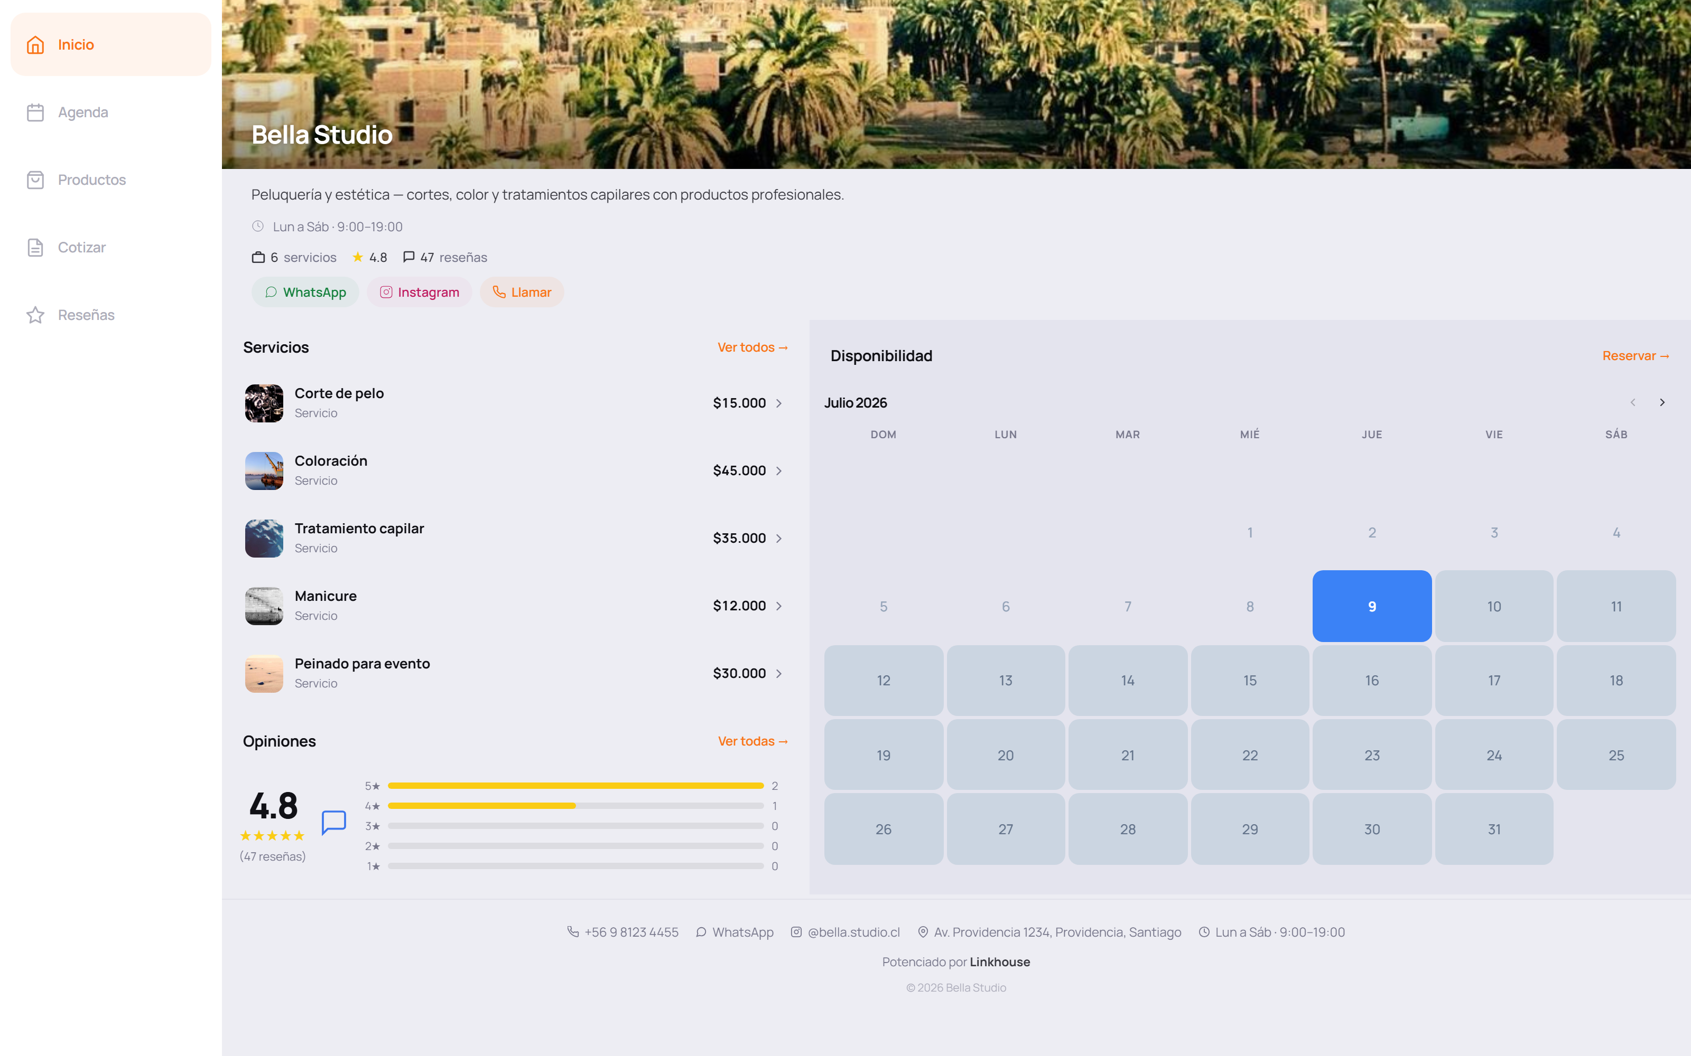Image resolution: width=1691 pixels, height=1056 pixels.
Task: Click the +56 9 8123 4455 phone number
Action: pyautogui.click(x=631, y=932)
